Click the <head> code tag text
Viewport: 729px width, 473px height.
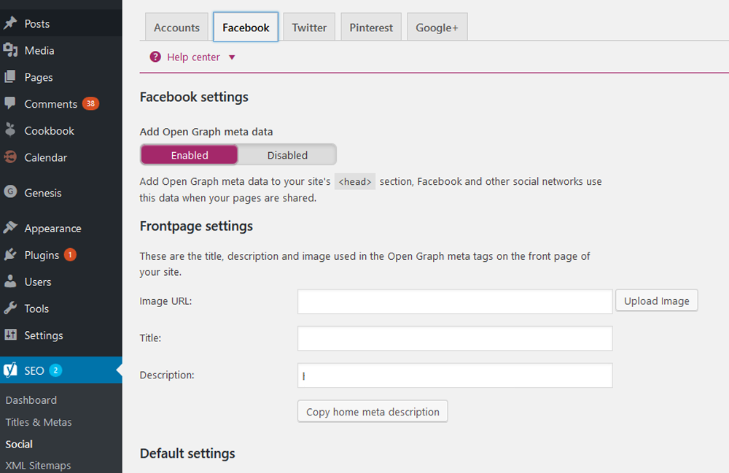355,181
